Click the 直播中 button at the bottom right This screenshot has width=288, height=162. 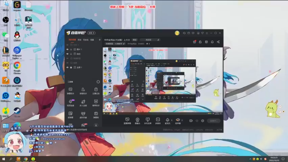[213, 121]
